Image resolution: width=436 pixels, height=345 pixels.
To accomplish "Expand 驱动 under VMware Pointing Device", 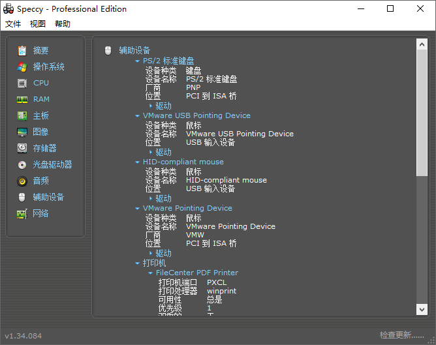I will pyautogui.click(x=150, y=253).
